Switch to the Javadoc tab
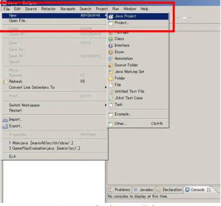This screenshot has width=221, height=206. (144, 190)
